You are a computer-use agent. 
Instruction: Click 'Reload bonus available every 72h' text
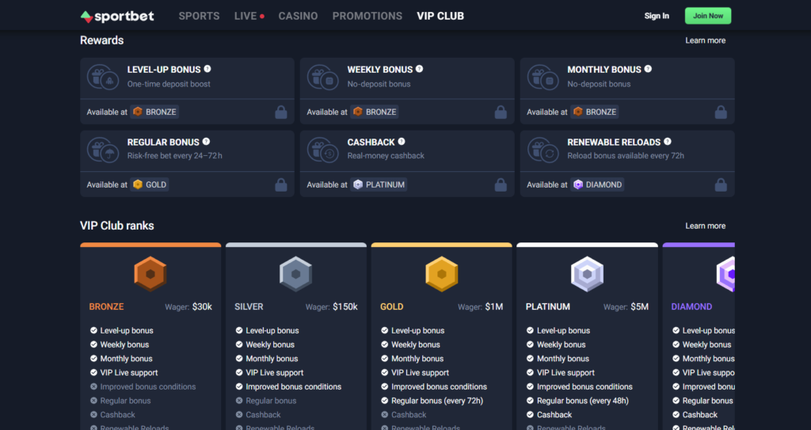pyautogui.click(x=626, y=156)
